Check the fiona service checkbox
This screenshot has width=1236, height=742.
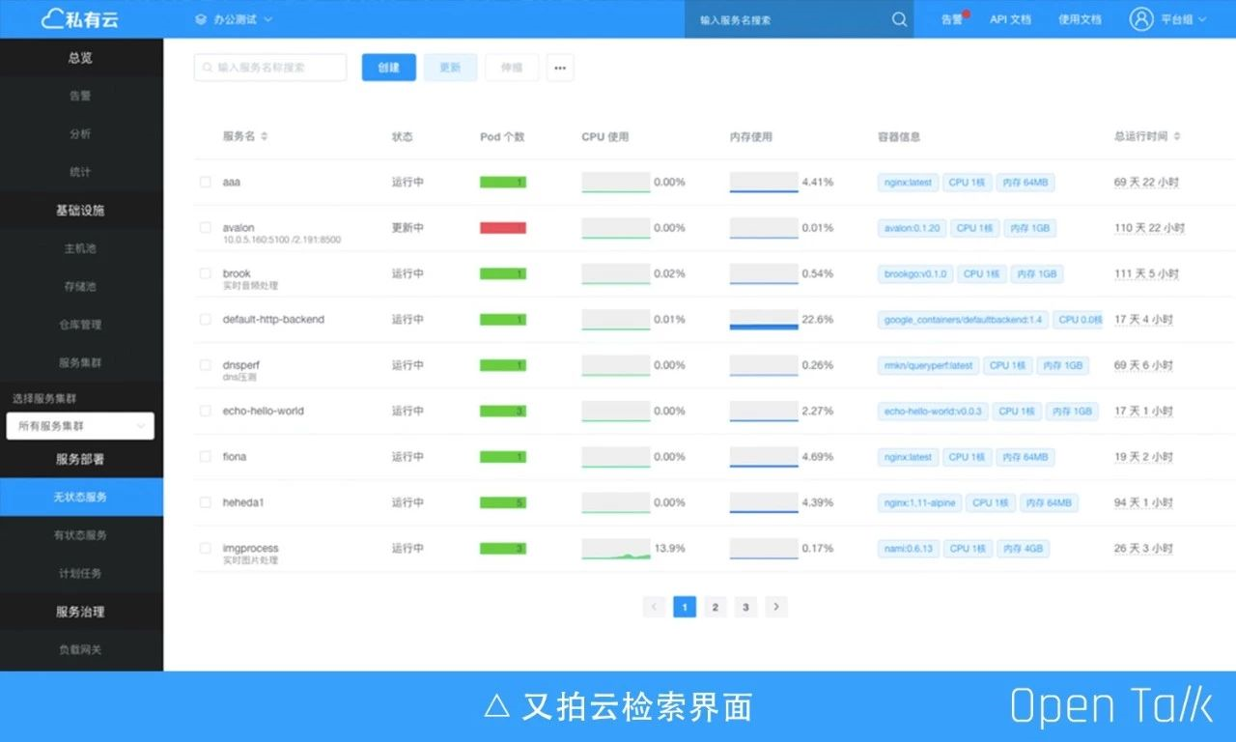click(x=205, y=456)
